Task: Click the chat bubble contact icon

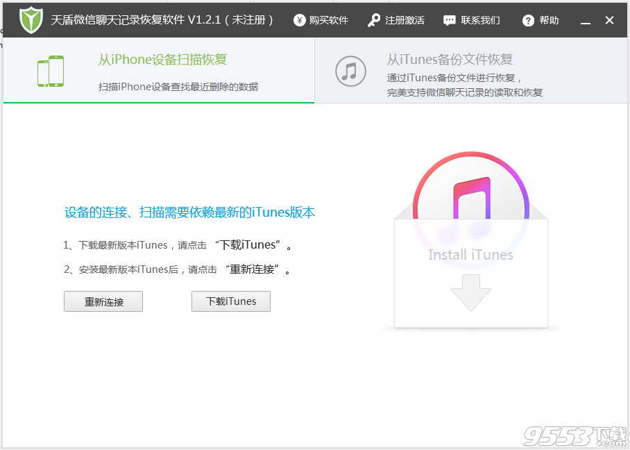Action: [x=449, y=21]
